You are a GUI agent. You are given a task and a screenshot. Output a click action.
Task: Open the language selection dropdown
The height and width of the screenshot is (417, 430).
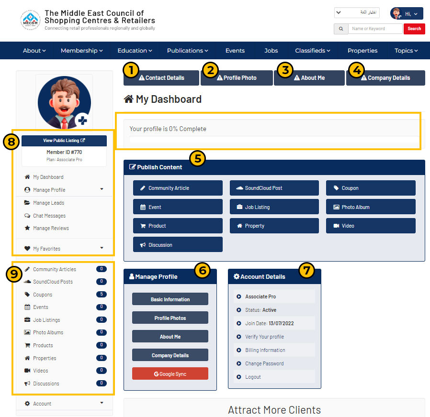point(357,12)
